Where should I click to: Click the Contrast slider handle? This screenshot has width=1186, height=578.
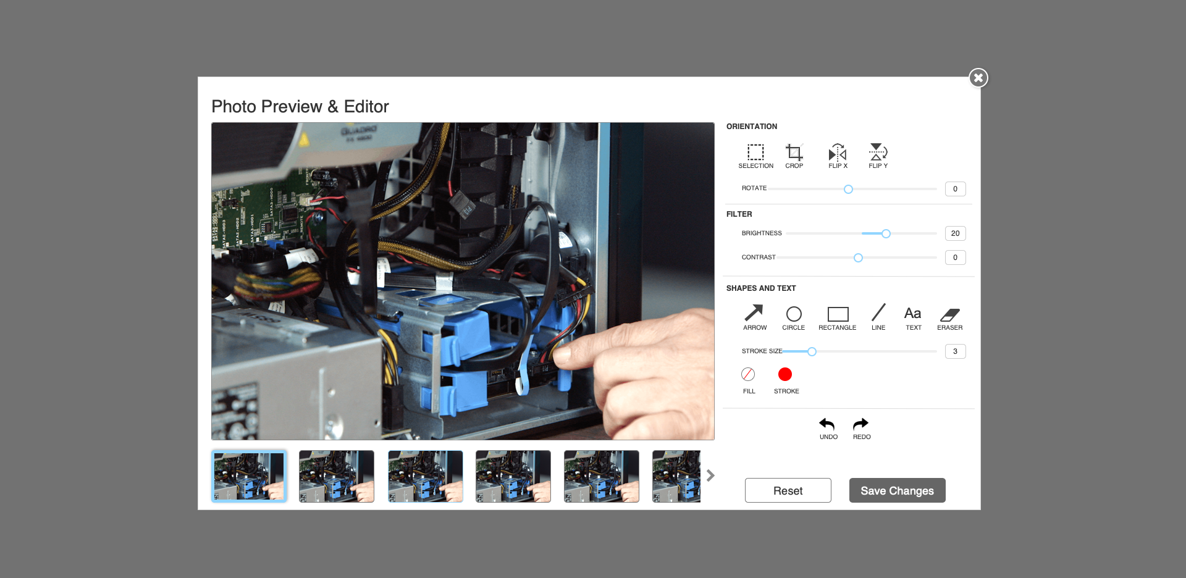tap(858, 258)
